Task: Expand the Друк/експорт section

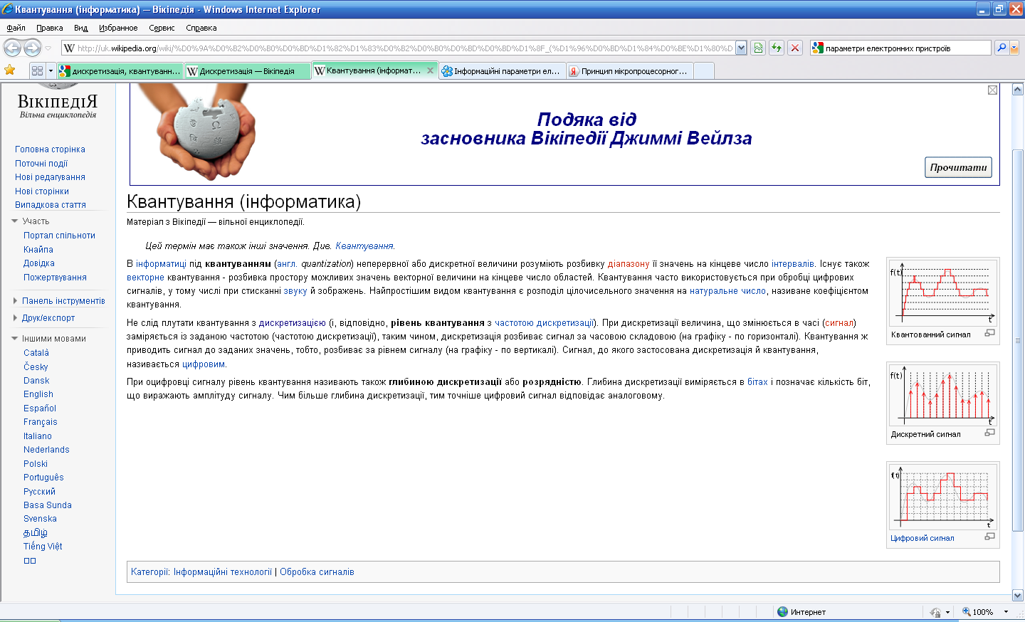Action: point(15,318)
